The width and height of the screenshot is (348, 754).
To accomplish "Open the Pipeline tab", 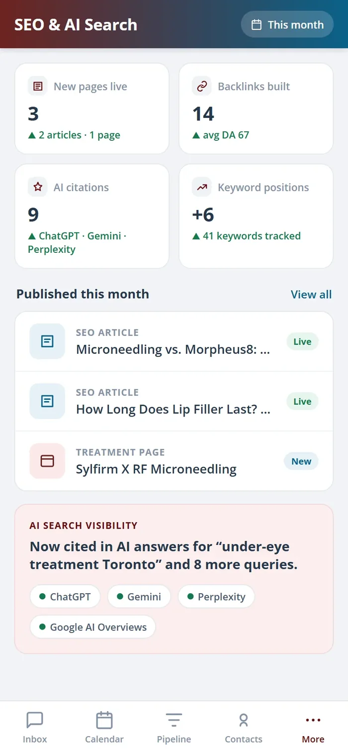I will pos(174,727).
